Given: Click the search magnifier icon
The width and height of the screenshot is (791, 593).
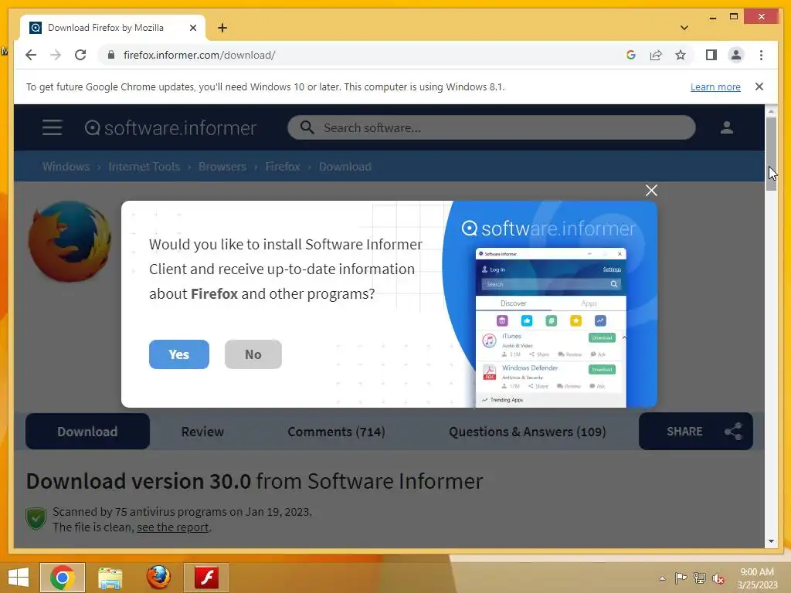Looking at the screenshot, I should coord(307,127).
